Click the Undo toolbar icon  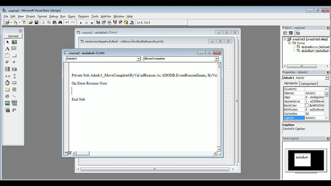[67, 22]
